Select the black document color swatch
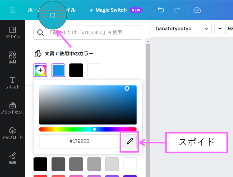The image size is (233, 177). coord(76,70)
